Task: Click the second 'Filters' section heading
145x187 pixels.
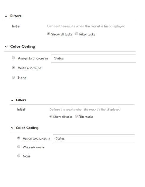Action: (x=21, y=100)
